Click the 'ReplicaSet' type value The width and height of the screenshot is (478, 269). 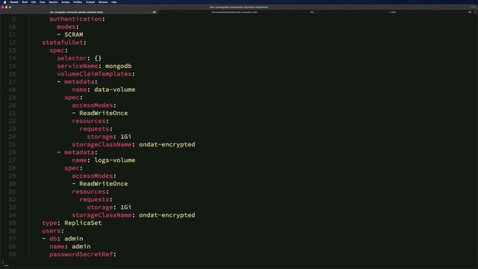point(83,223)
